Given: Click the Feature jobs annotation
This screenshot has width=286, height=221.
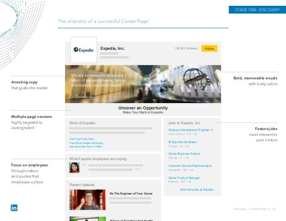Looking at the screenshot, I should [263, 134].
